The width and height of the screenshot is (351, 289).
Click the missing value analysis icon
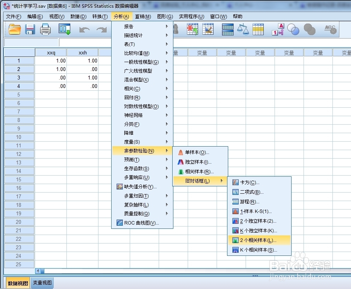pos(120,186)
